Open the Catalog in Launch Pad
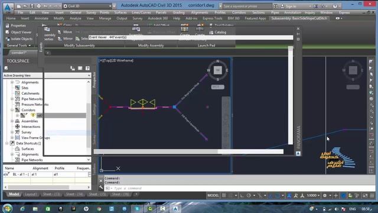Screen dimensions: 378x213 218,32
